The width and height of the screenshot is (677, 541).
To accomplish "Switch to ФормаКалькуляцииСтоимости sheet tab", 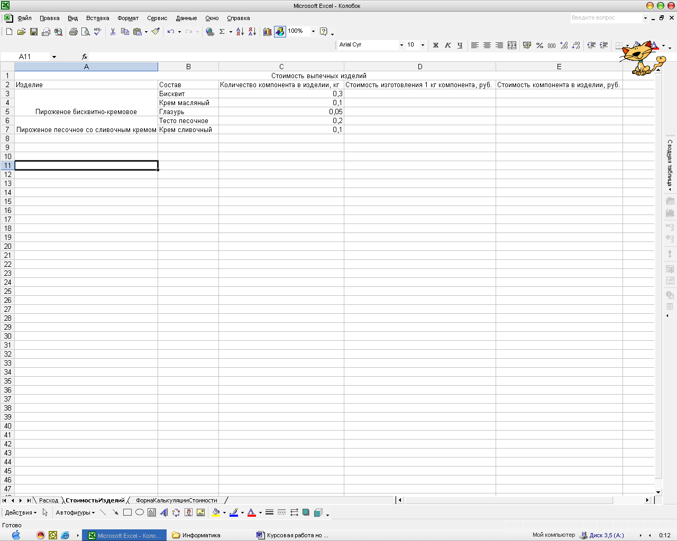I will pos(177,500).
